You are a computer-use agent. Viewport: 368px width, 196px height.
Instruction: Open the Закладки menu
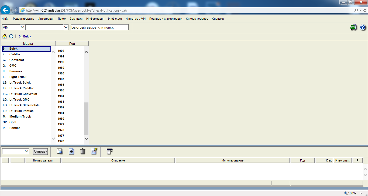76,19
